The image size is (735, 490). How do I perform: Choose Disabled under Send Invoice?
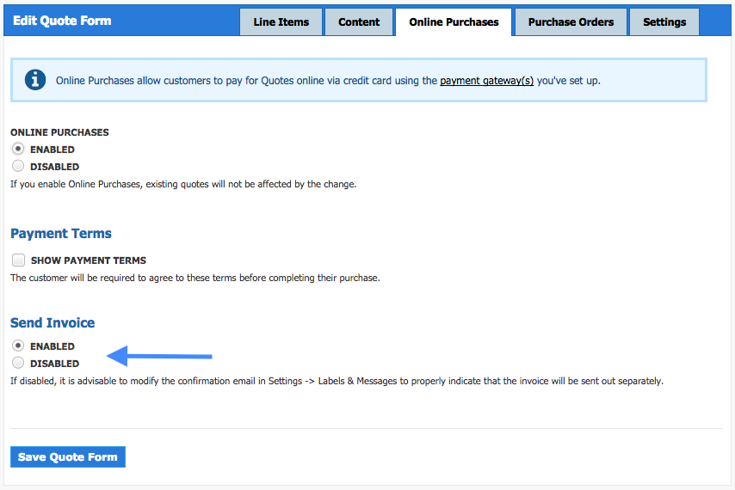point(18,363)
